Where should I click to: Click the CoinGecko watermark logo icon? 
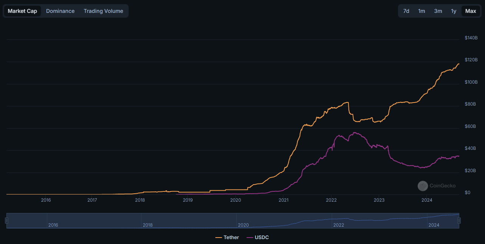click(x=423, y=186)
